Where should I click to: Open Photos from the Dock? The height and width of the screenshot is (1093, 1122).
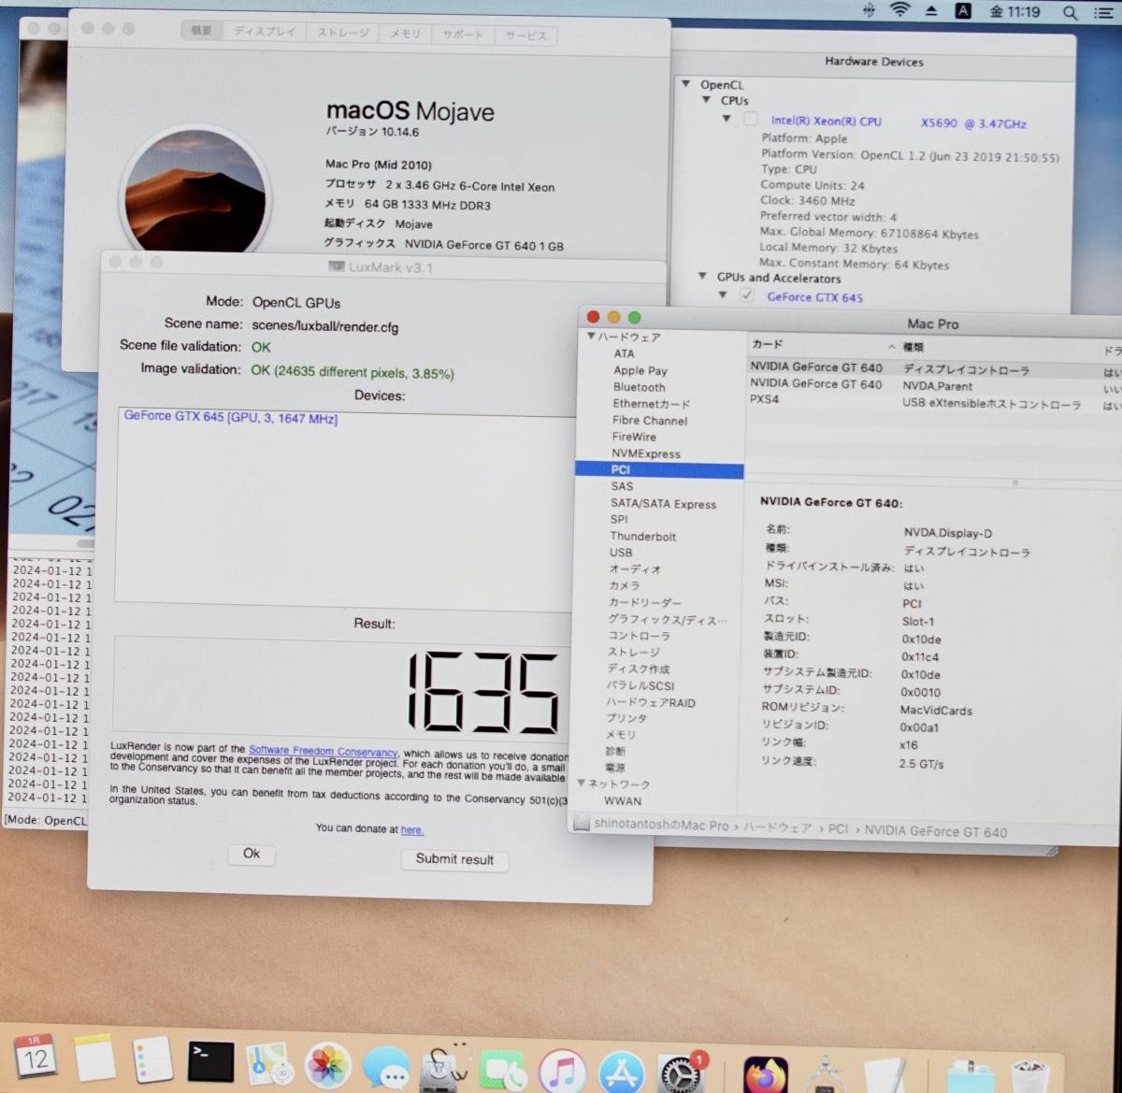pos(327,1064)
